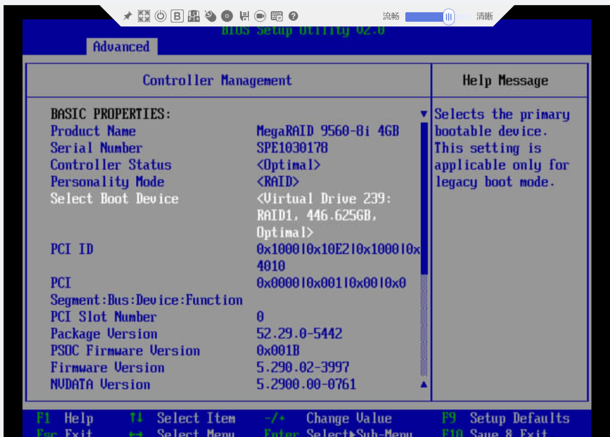Click the package version 52.29.0-5442
The height and width of the screenshot is (437, 610).
(299, 334)
